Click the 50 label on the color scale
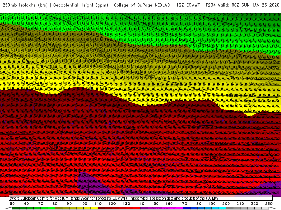 12,204
